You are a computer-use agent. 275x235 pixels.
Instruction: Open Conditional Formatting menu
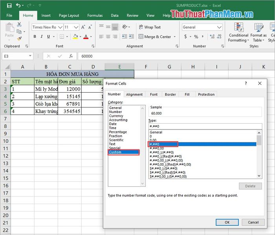click(x=238, y=33)
